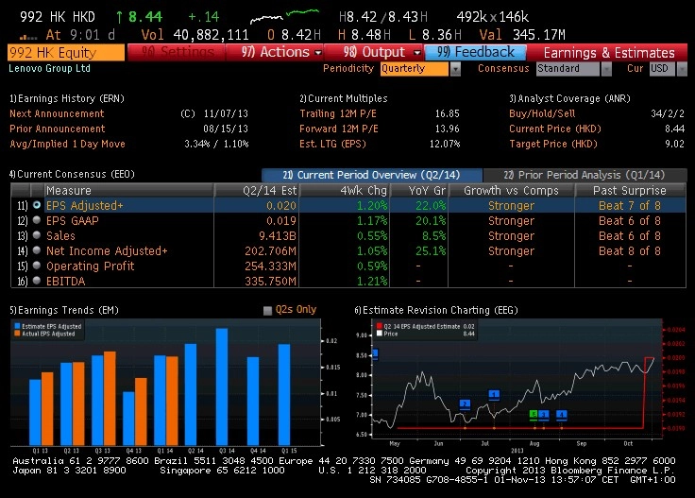
Task: Click the Earnings & Estimates title
Action: pyautogui.click(x=609, y=53)
